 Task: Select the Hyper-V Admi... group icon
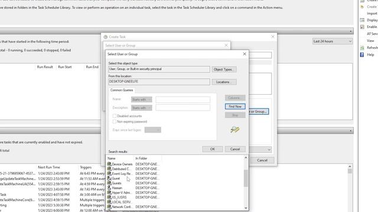click(109, 193)
